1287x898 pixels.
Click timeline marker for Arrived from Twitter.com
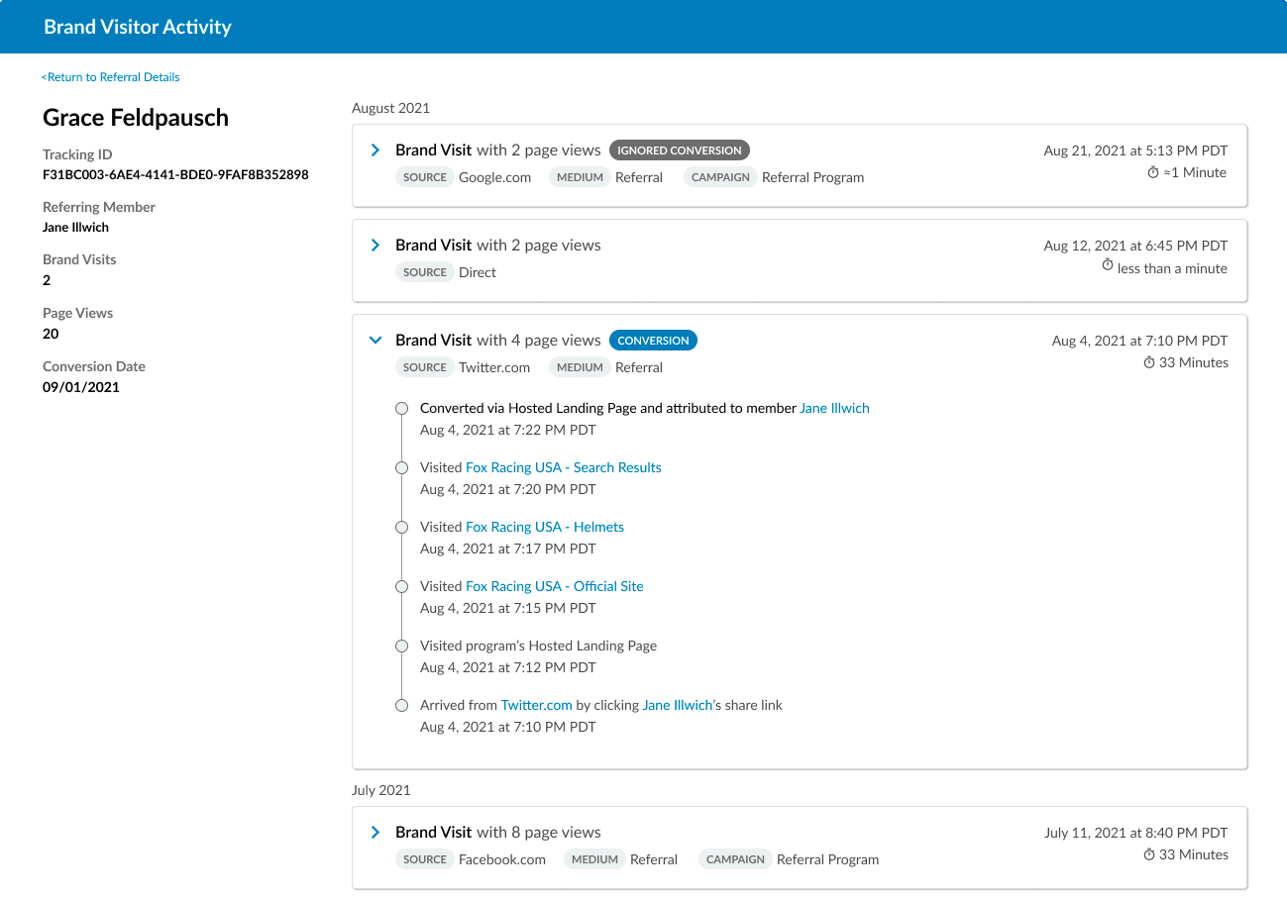[401, 705]
